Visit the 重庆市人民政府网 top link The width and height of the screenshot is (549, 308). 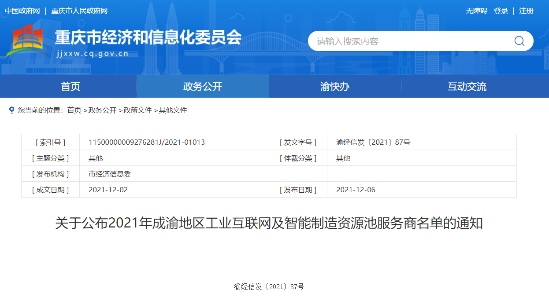click(x=79, y=11)
